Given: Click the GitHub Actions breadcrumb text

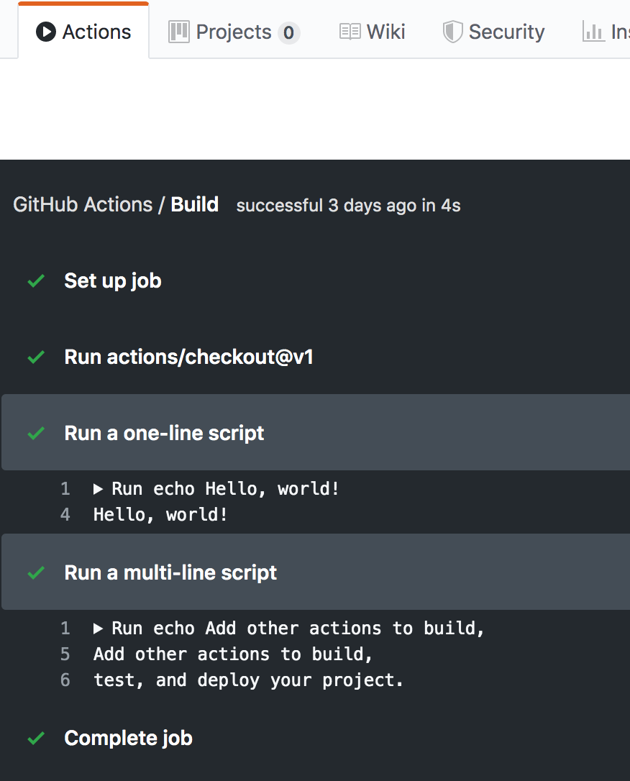Looking at the screenshot, I should (83, 205).
